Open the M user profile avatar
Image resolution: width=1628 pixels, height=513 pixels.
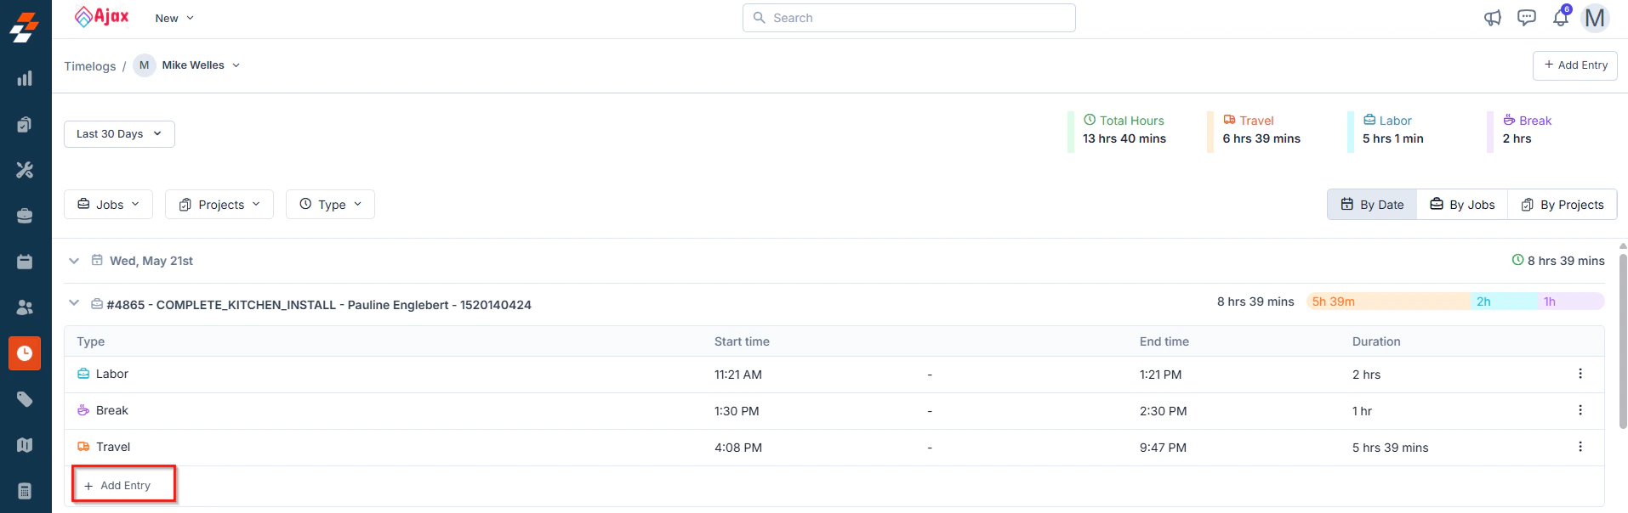tap(1596, 18)
